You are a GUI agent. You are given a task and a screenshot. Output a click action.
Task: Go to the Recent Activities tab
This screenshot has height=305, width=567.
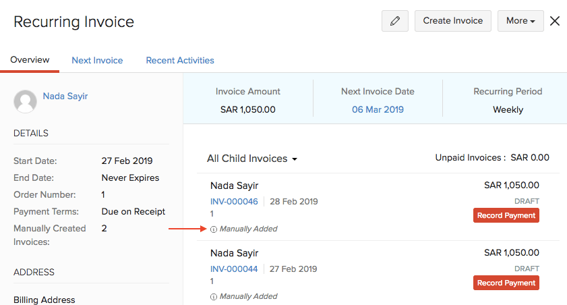(x=180, y=61)
